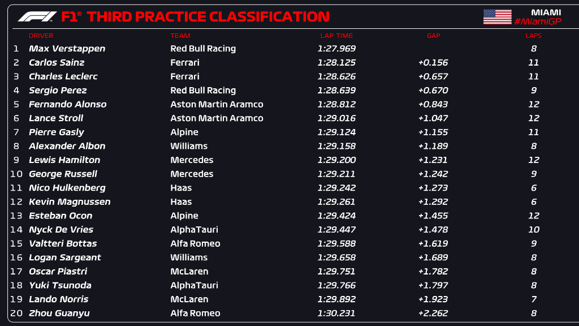Click Lewis Hamilton's row name

coord(64,160)
